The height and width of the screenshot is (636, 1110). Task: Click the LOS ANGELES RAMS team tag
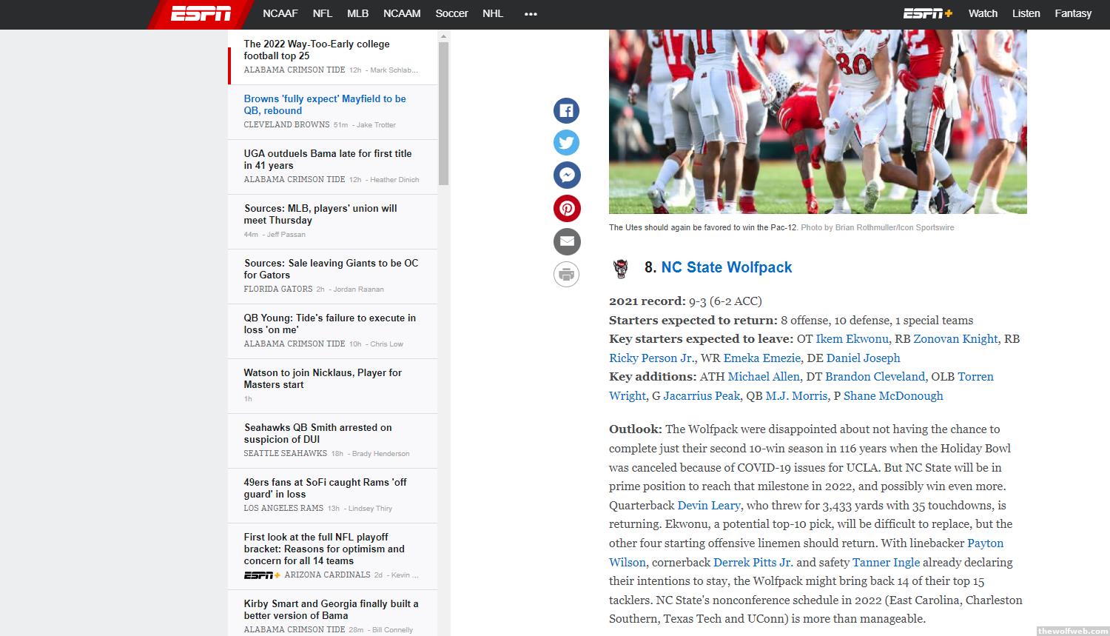tap(283, 508)
